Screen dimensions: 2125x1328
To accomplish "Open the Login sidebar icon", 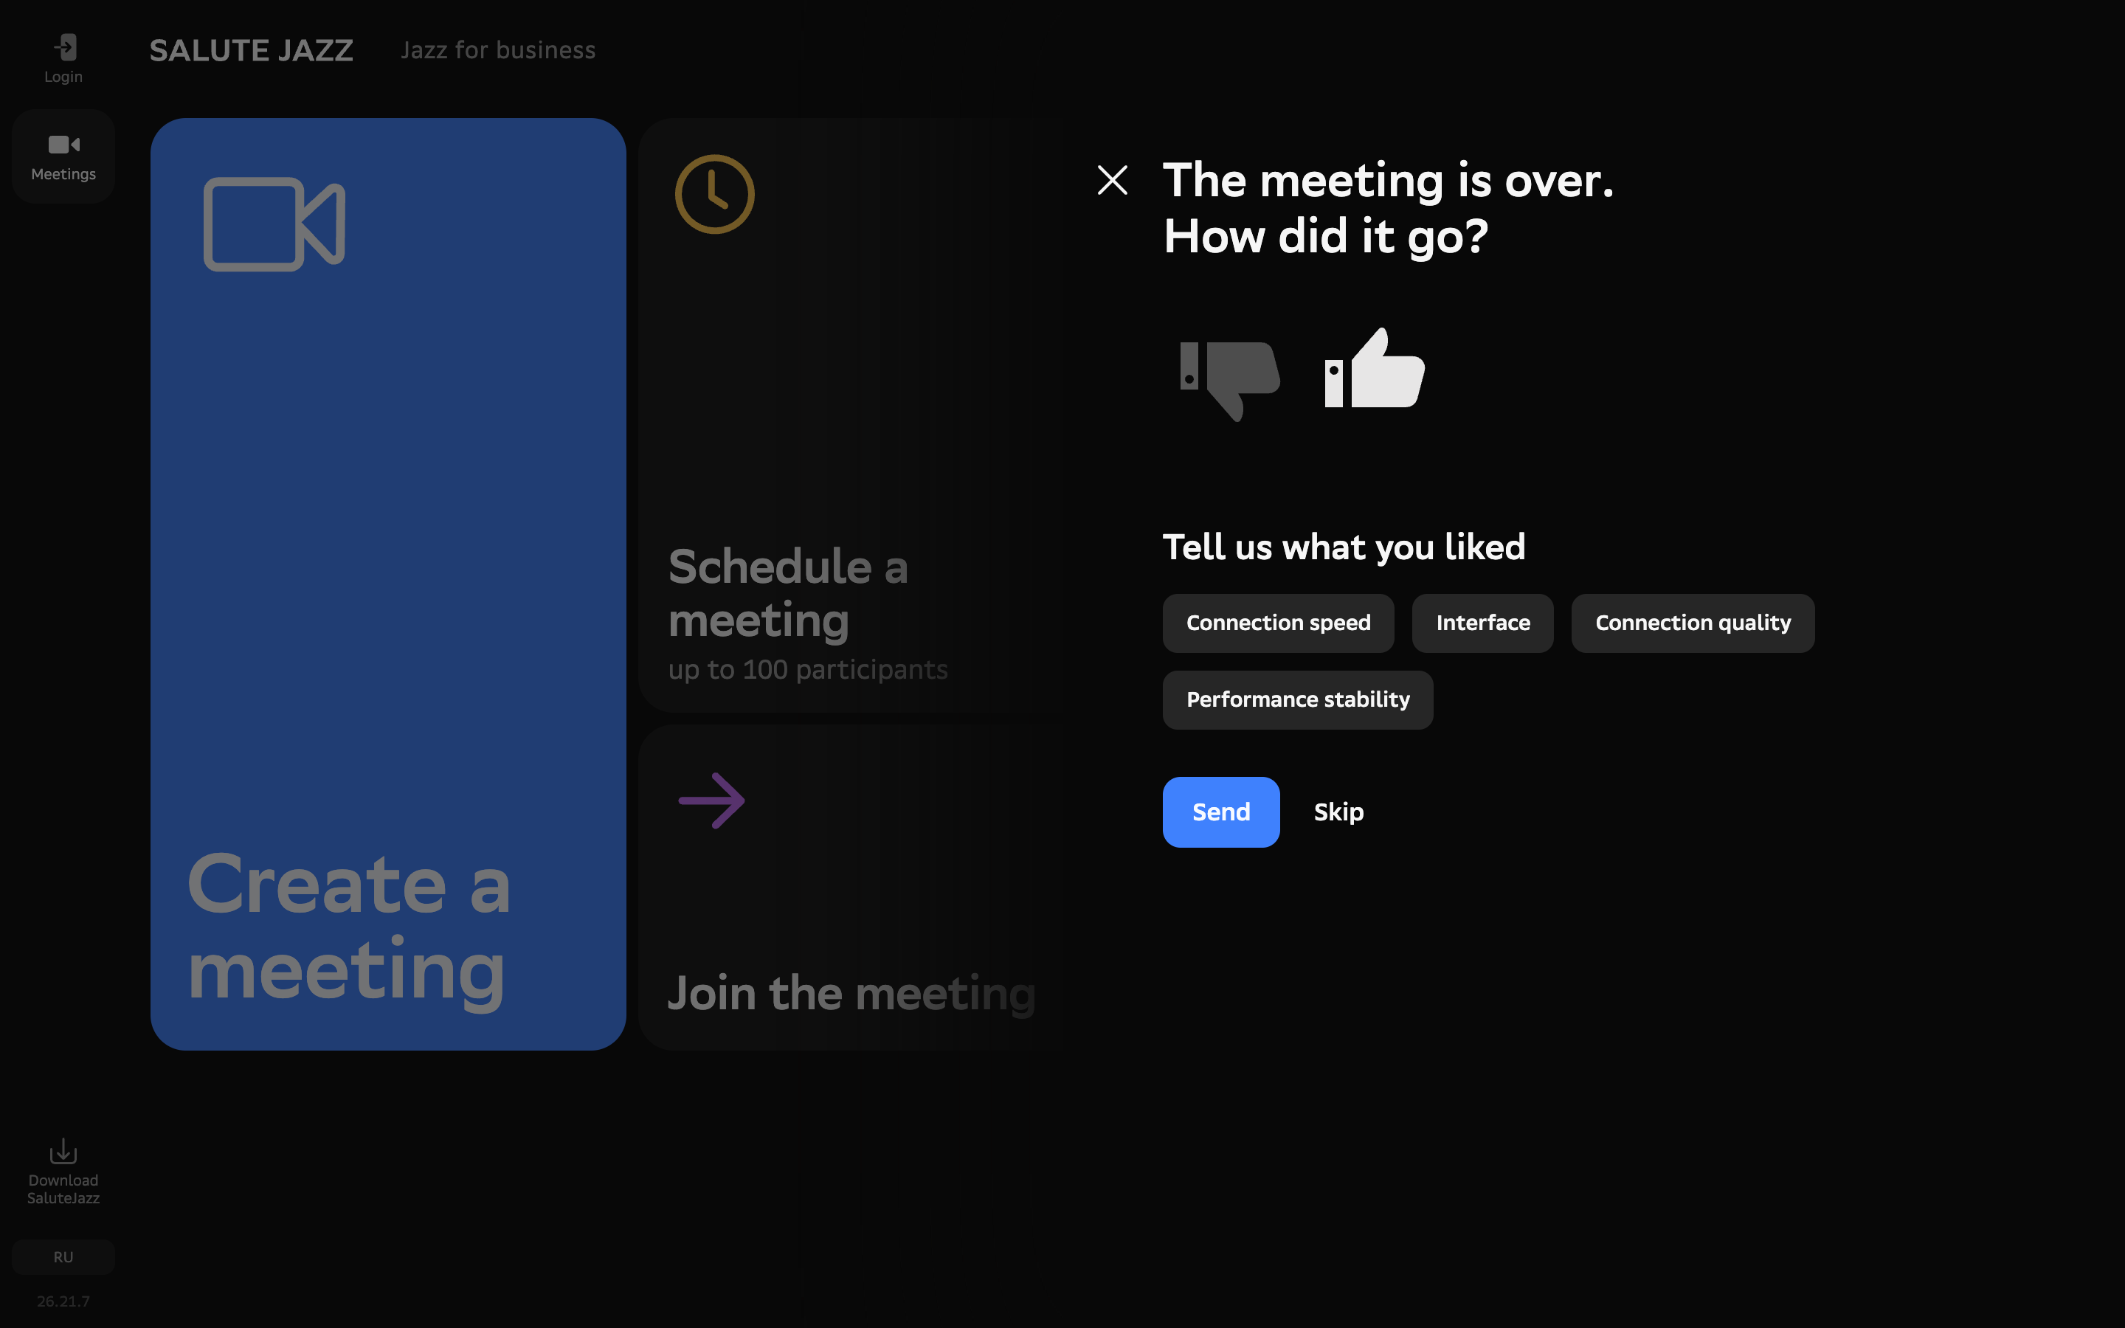I will pyautogui.click(x=63, y=59).
